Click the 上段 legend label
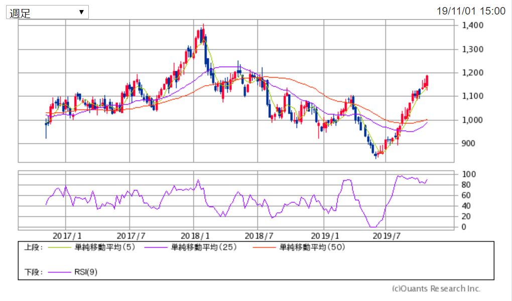 click(34, 247)
